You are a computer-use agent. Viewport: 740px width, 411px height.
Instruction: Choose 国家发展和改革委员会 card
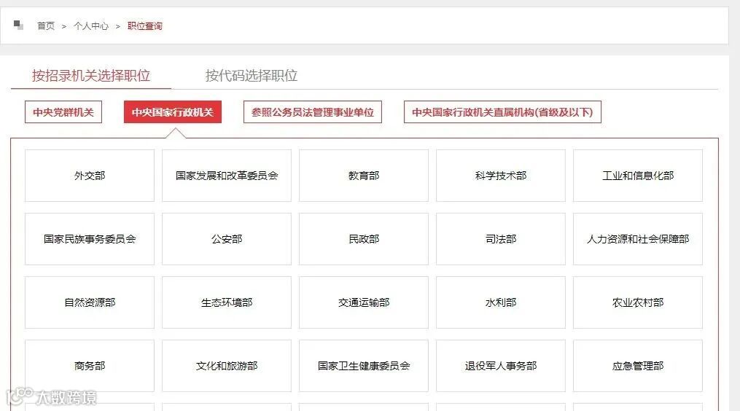coord(227,176)
